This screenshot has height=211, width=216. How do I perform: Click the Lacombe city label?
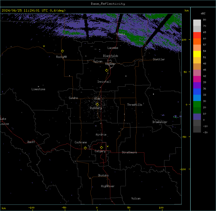point(113,48)
